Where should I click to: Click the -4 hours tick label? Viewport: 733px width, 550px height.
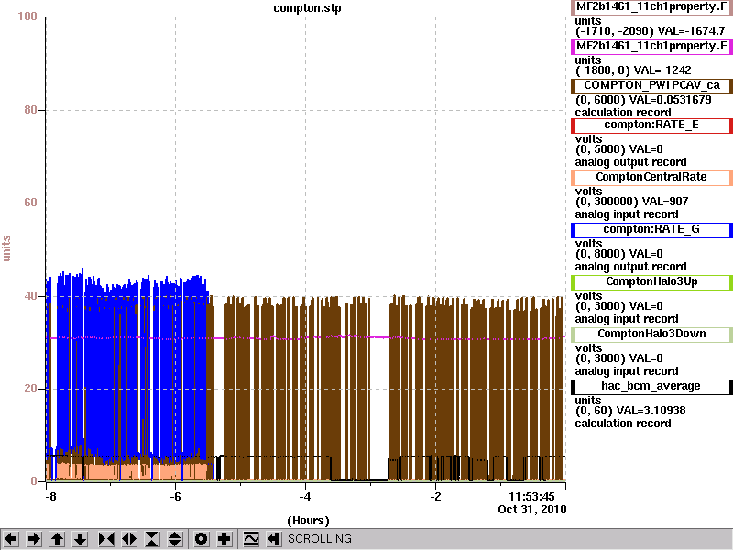(305, 497)
